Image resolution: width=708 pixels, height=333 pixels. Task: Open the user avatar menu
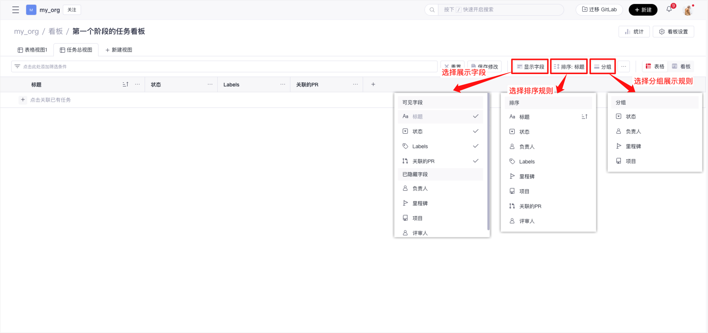pos(688,10)
